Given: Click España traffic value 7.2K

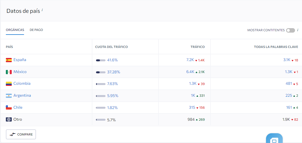Looking at the screenshot, I should [190, 60].
